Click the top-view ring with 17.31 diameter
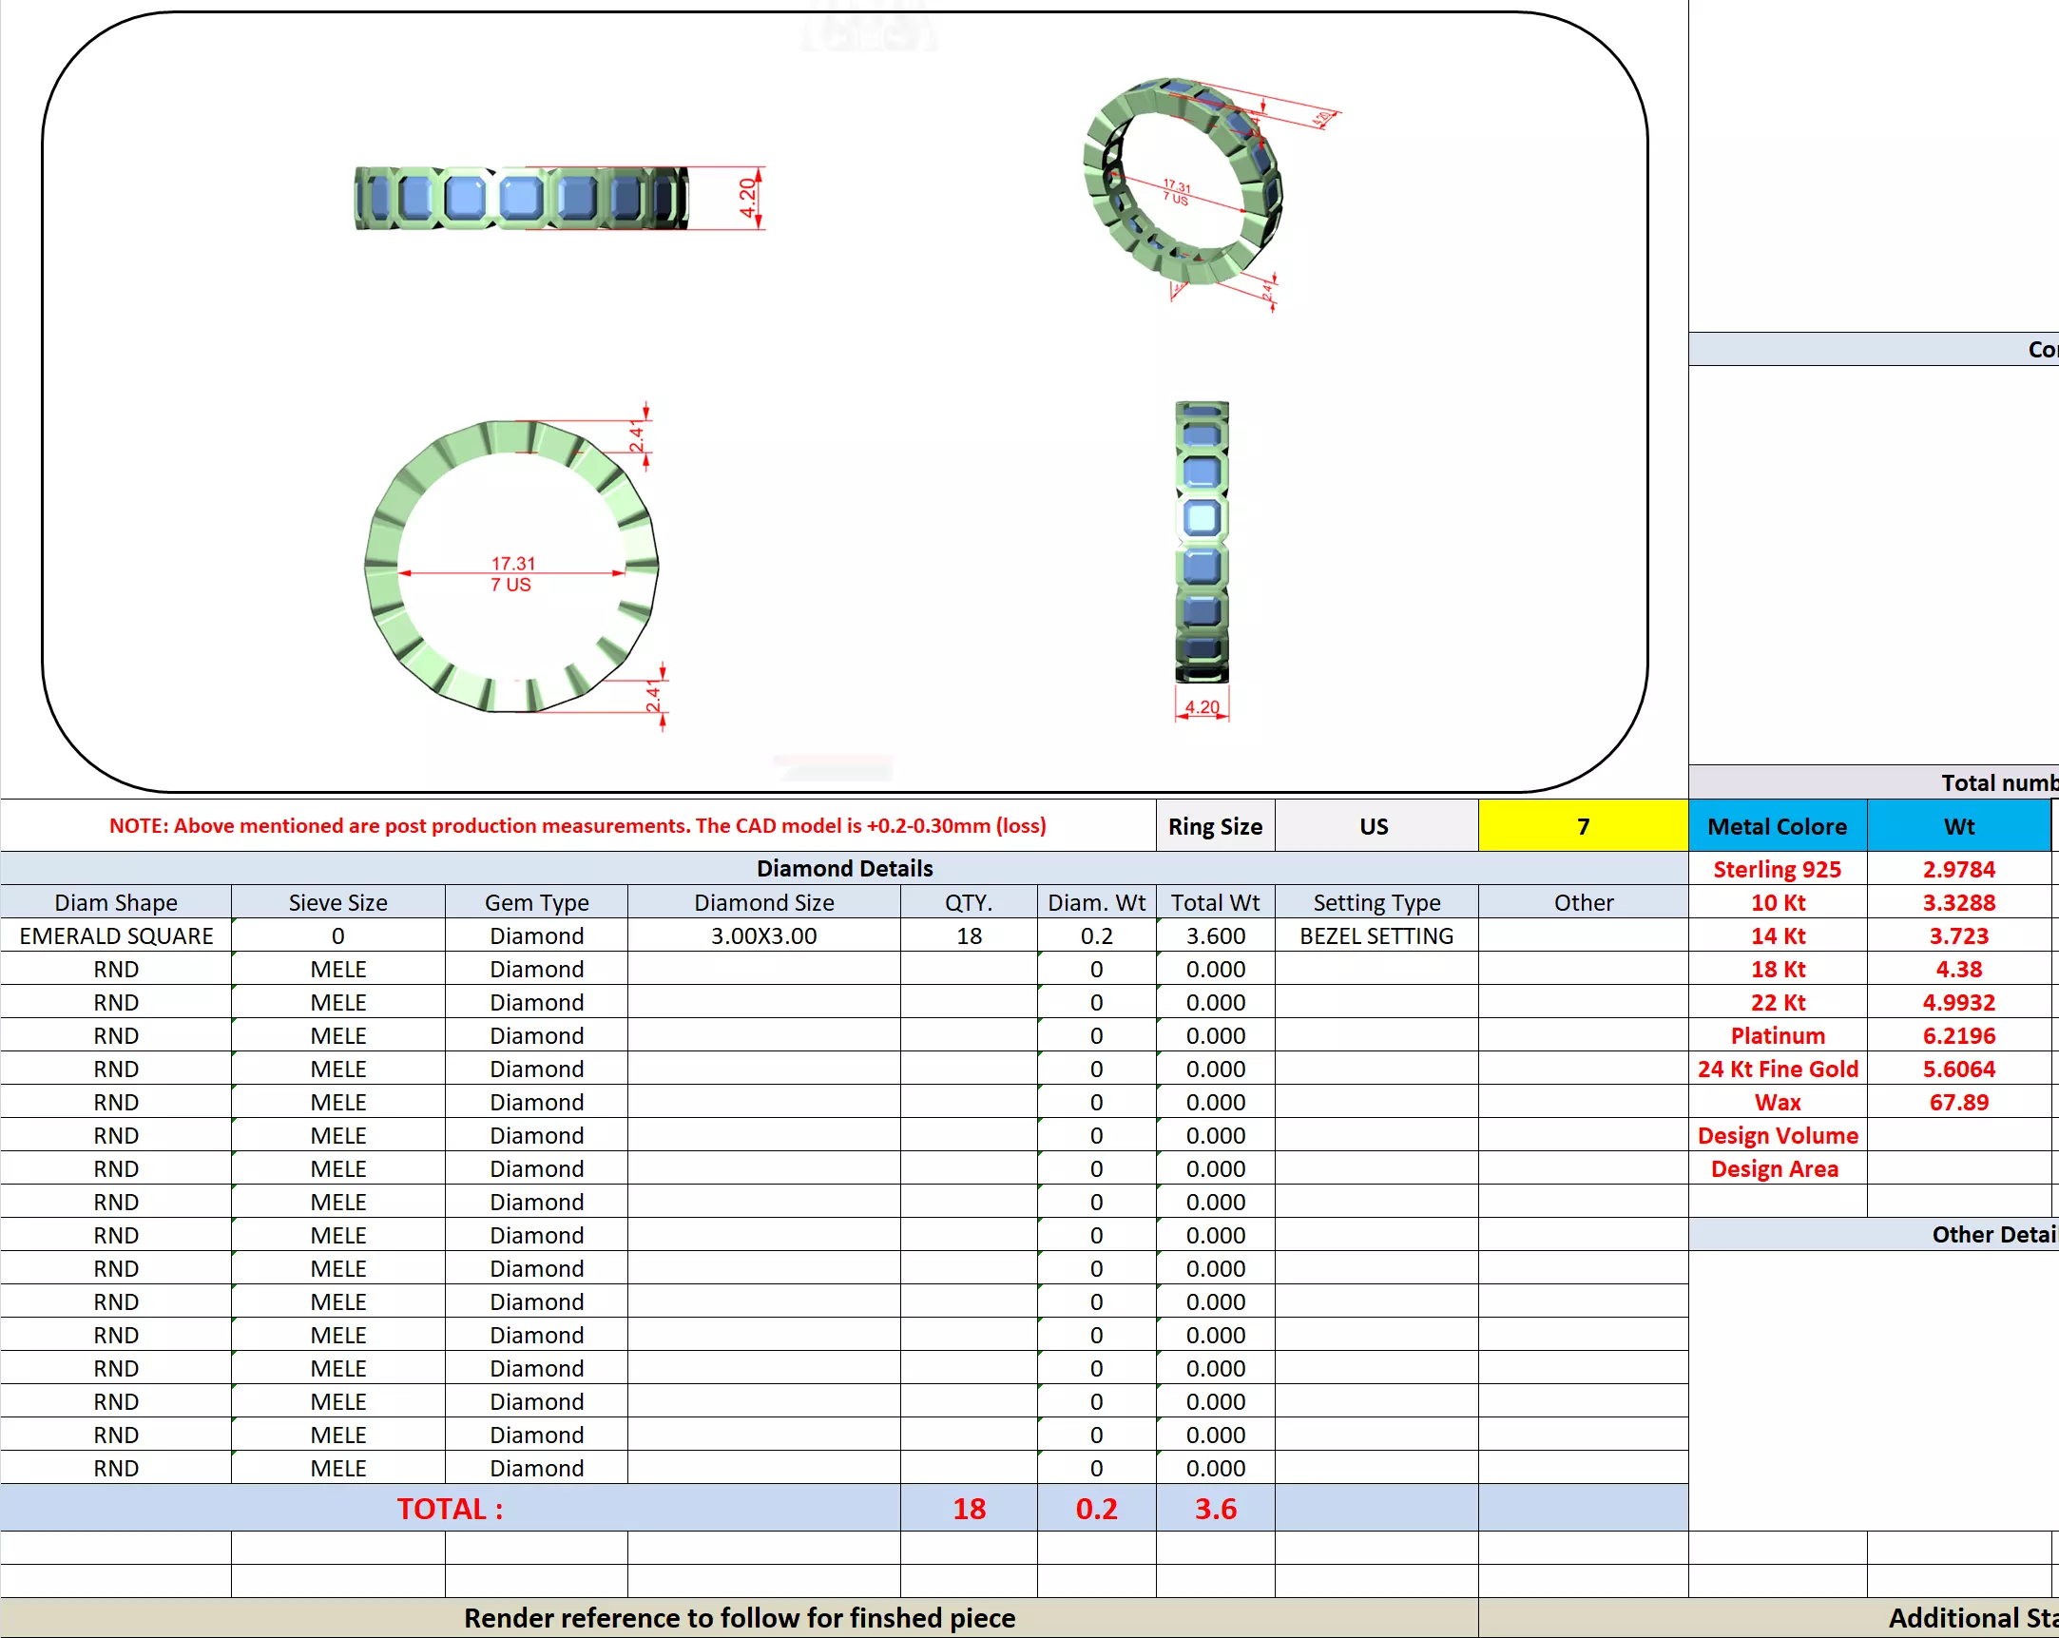Screen dimensions: 2059x1638 click(x=511, y=567)
